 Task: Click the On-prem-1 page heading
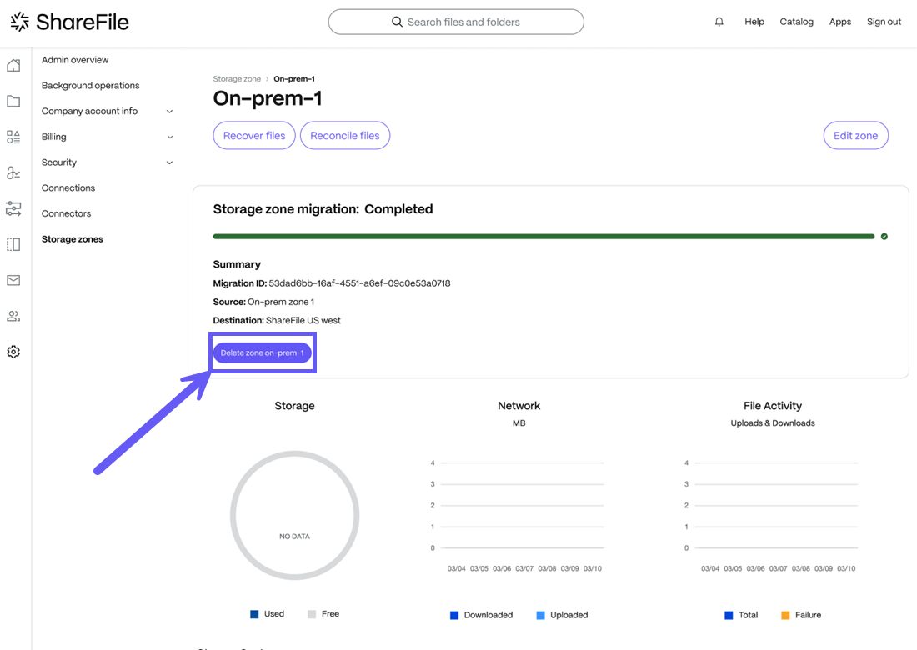click(x=268, y=98)
